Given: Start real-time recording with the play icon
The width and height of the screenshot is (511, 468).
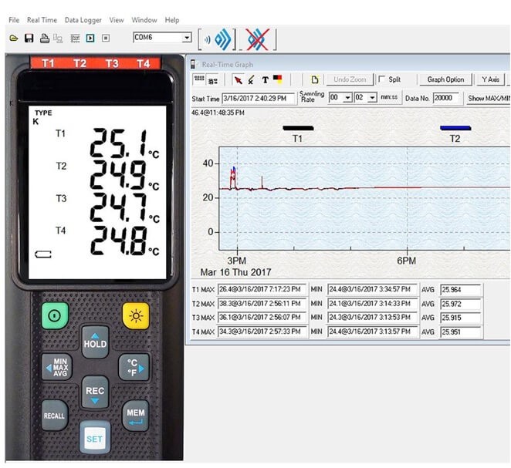Looking at the screenshot, I should click(90, 38).
